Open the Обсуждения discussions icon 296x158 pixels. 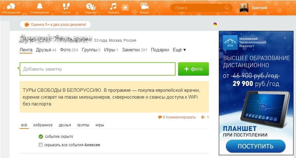(x=11, y=9)
